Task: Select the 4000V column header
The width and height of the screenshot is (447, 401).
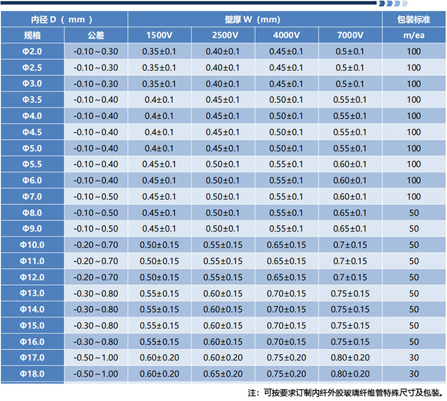Action: pos(286,35)
